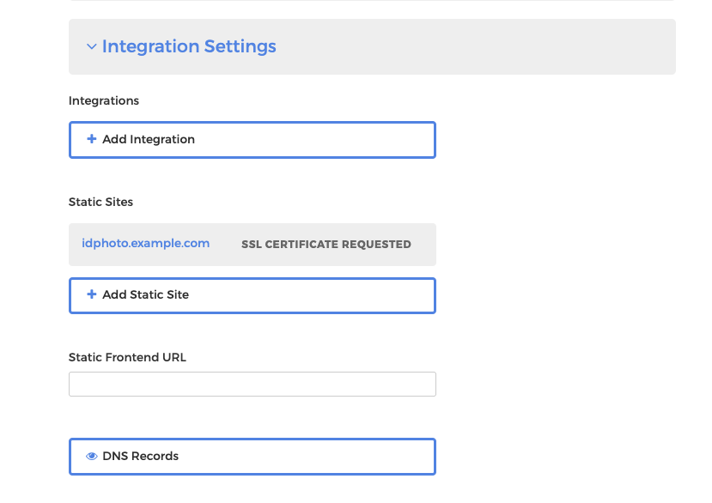Open the idphoto.example.com static site link
Screen dimensions: 712x503
coord(146,243)
